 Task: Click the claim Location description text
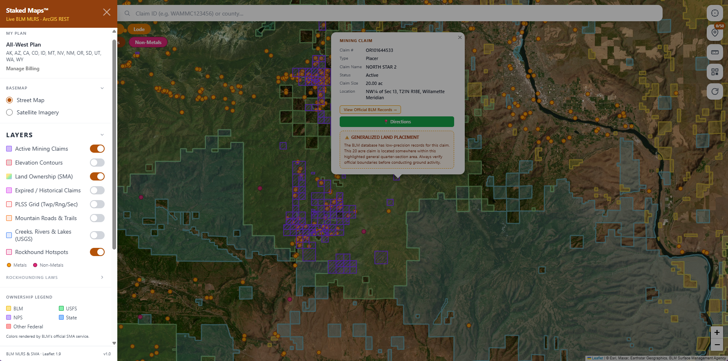405,94
